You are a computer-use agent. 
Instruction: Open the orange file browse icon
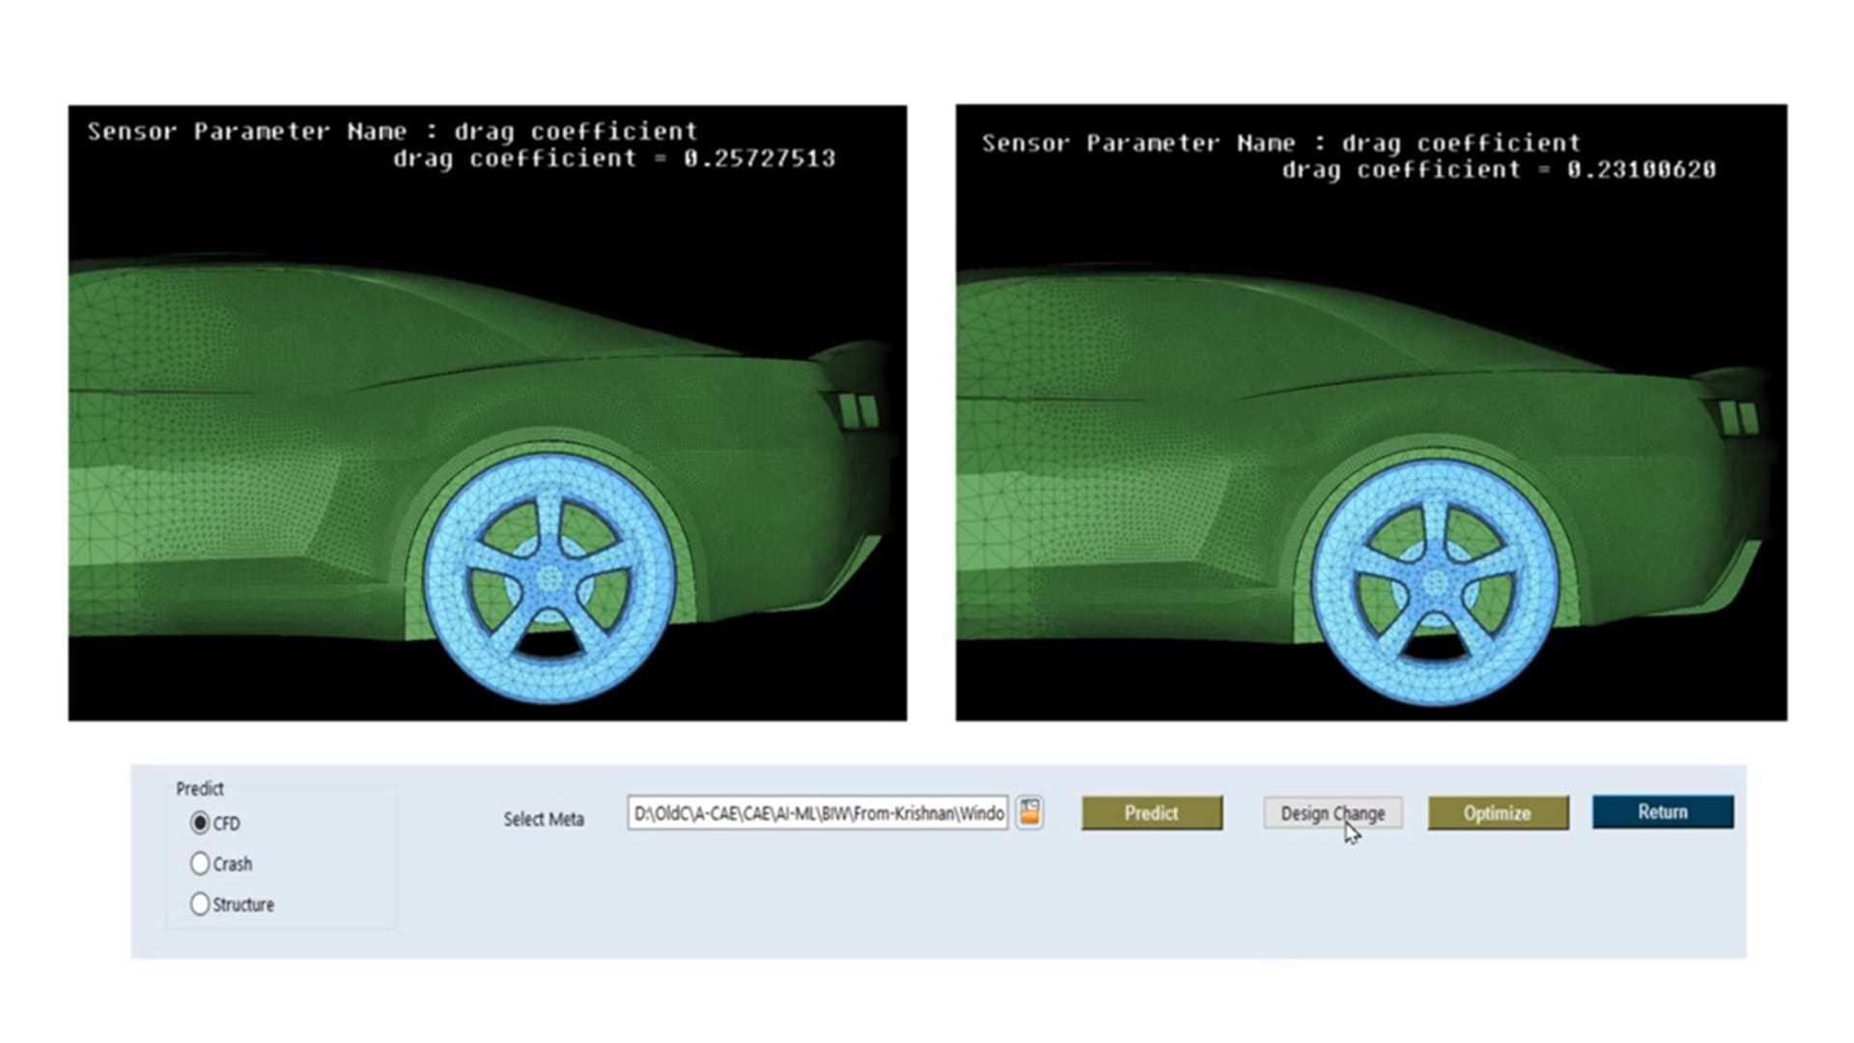click(1029, 812)
